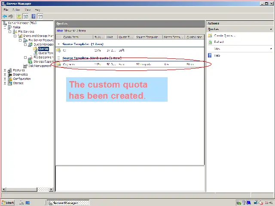
Task: Click the Create Quota action link
Action: pos(225,36)
